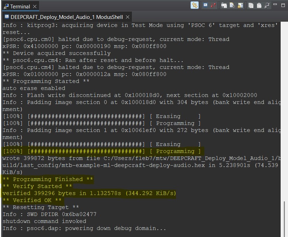Open a new terminal with the monitor icon

tap(205, 5)
